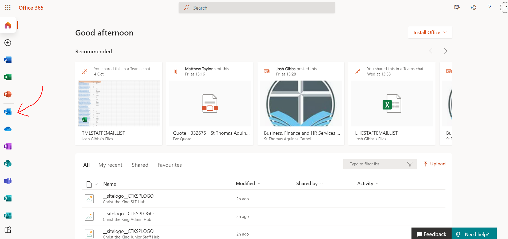Launch OneNote from the sidebar
Image resolution: width=508 pixels, height=239 pixels.
coord(8,146)
